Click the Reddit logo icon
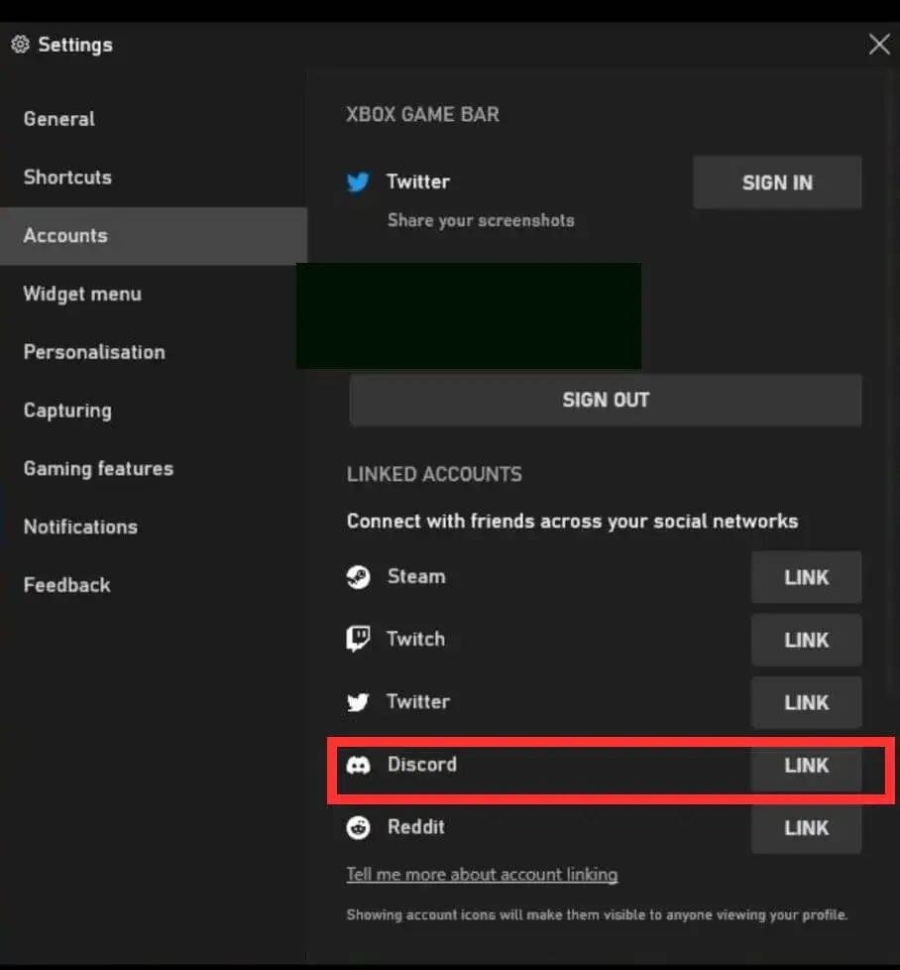This screenshot has height=970, width=900. [x=358, y=828]
